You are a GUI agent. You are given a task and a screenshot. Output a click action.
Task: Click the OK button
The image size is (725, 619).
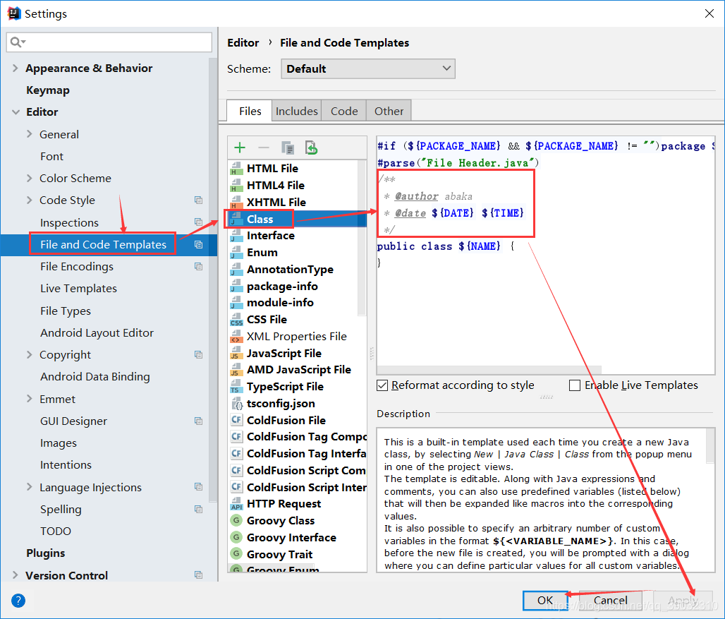tap(545, 601)
